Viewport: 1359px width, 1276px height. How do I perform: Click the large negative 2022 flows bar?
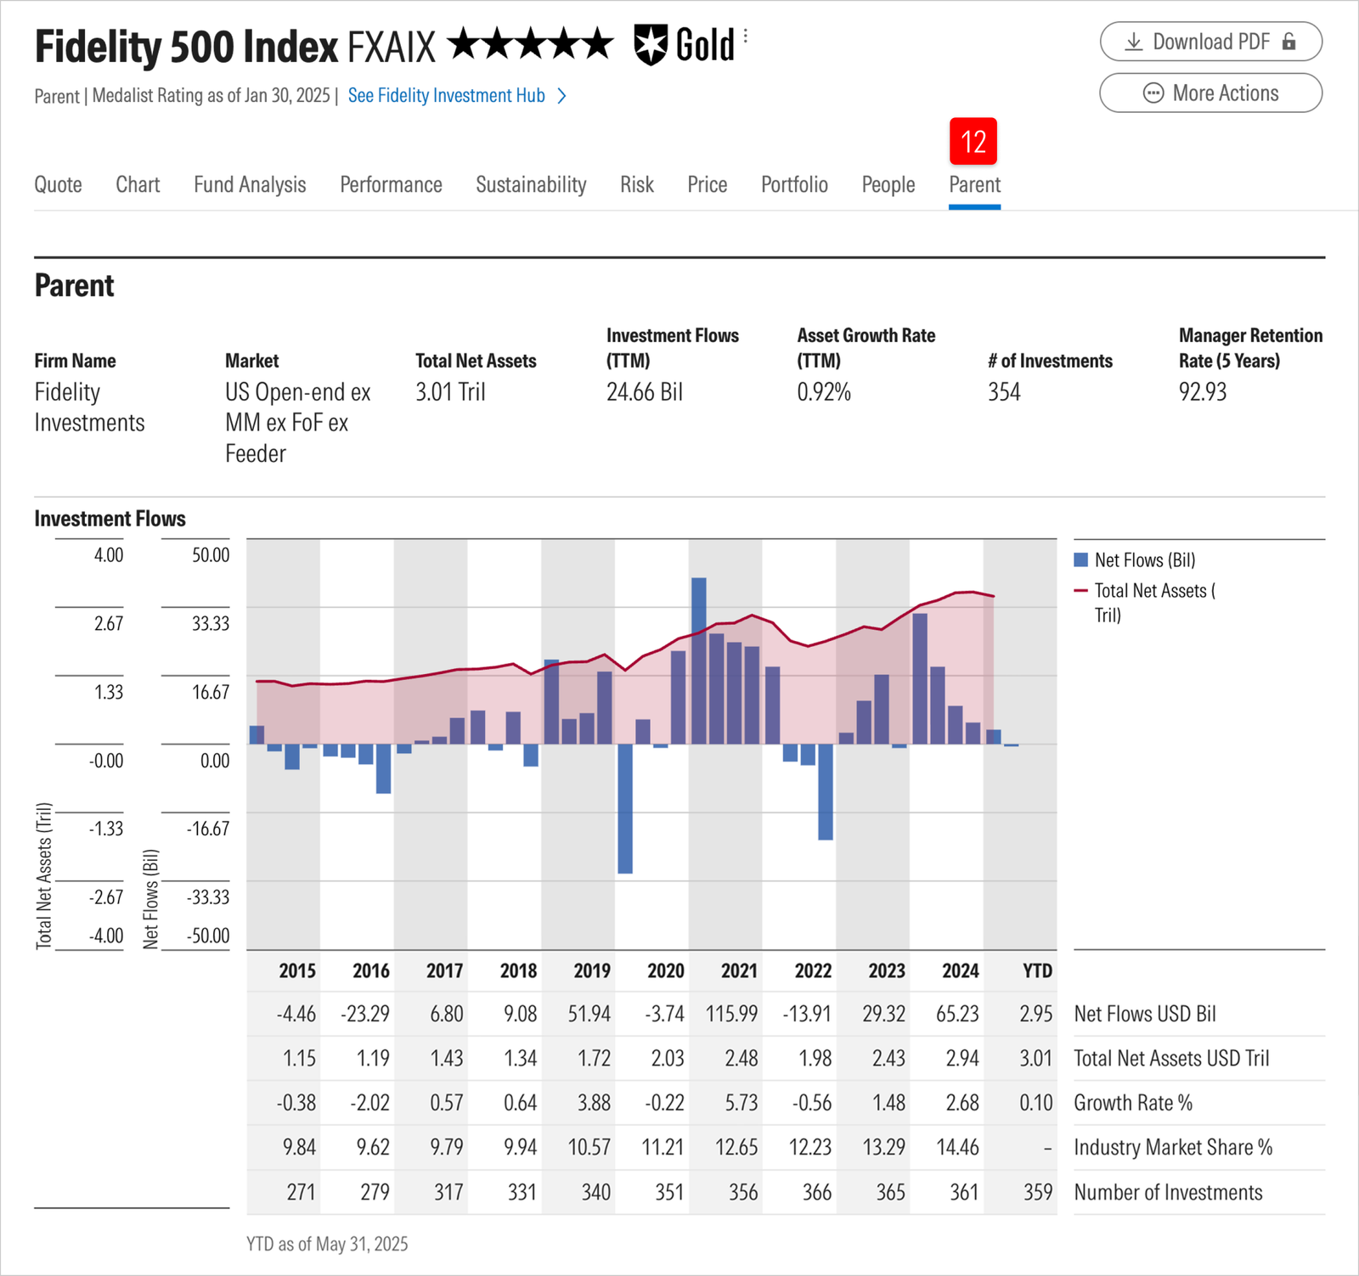tap(826, 792)
